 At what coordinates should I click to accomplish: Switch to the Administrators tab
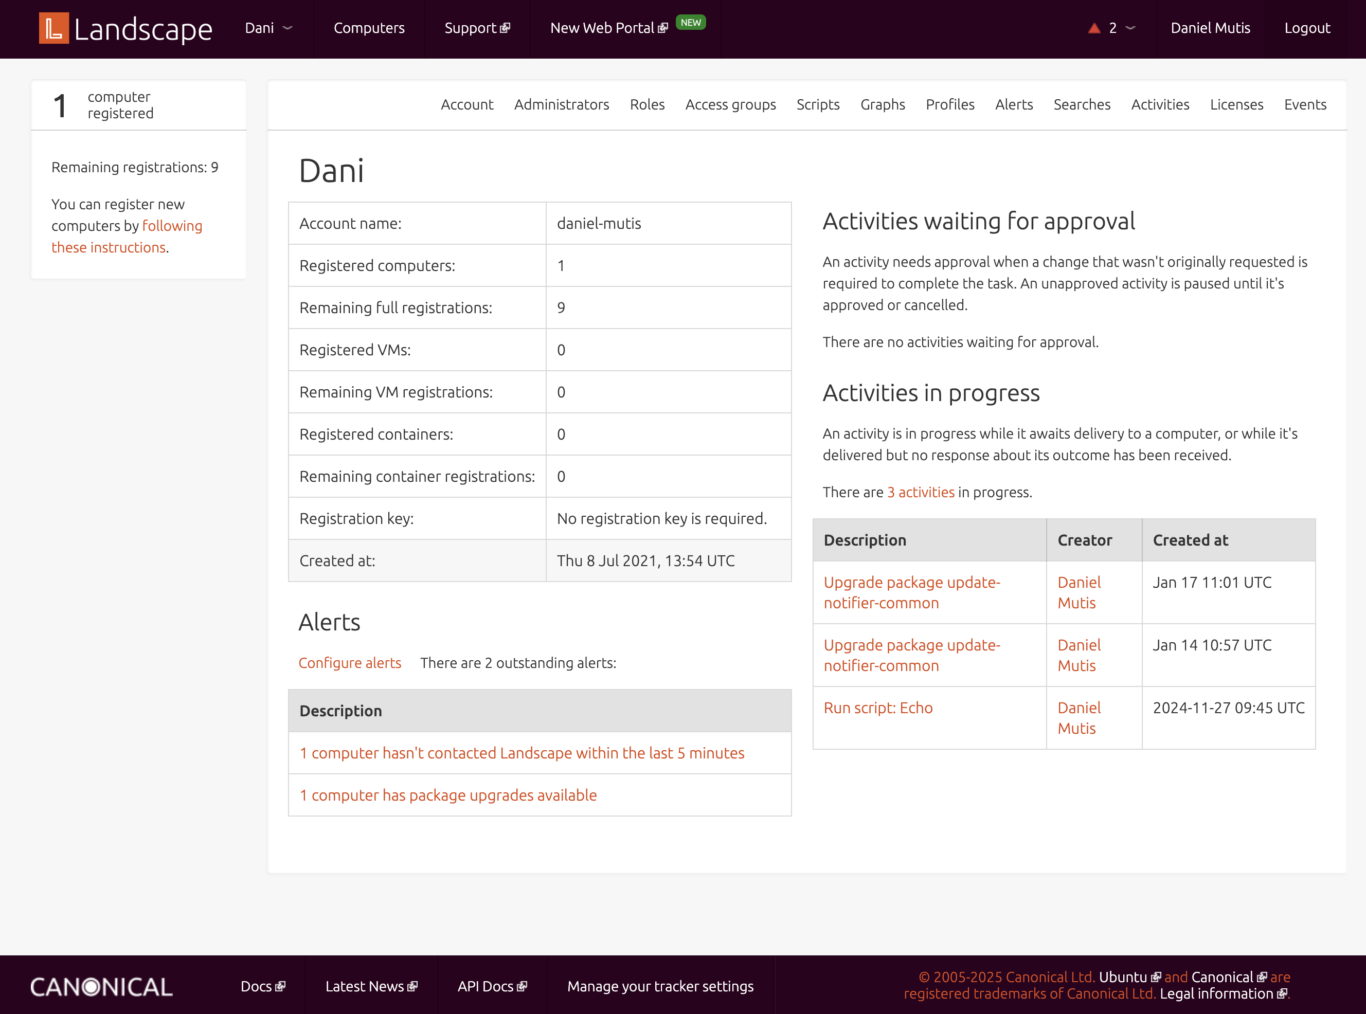click(561, 104)
